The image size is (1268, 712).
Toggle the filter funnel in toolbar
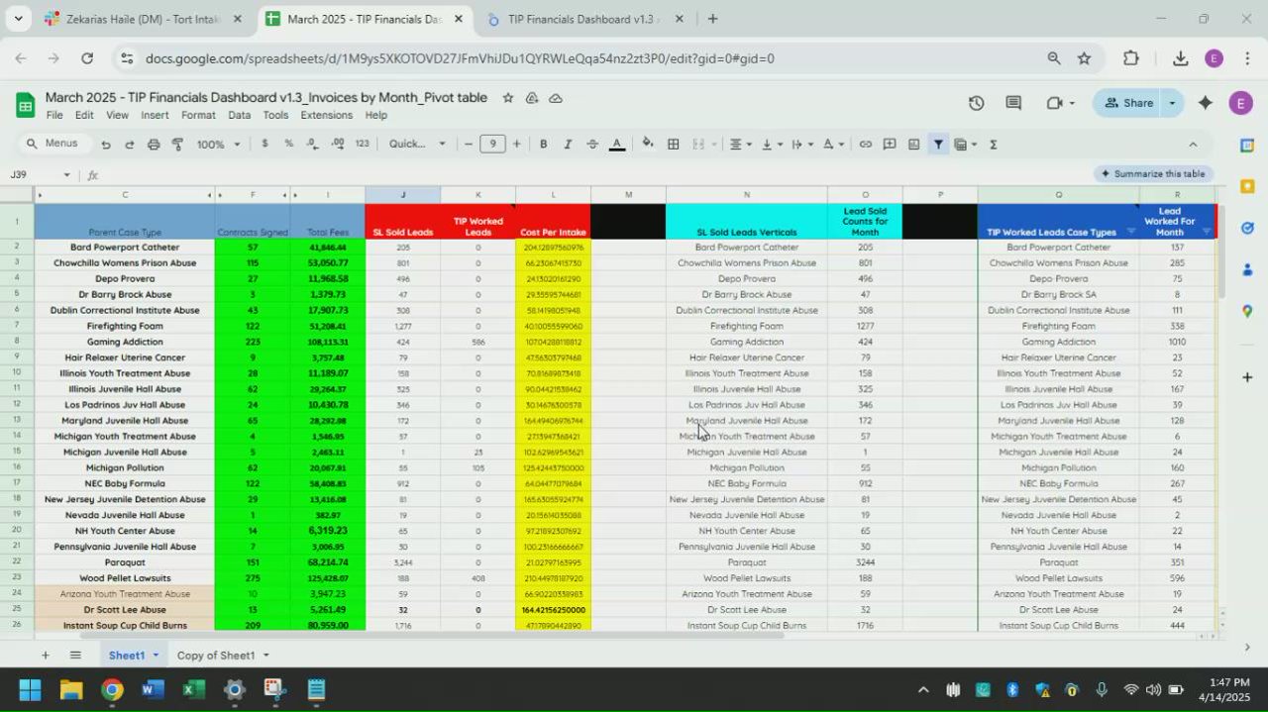click(938, 144)
